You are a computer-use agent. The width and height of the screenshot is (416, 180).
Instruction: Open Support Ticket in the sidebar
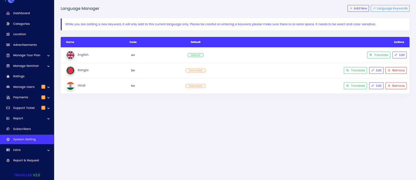tap(24, 108)
